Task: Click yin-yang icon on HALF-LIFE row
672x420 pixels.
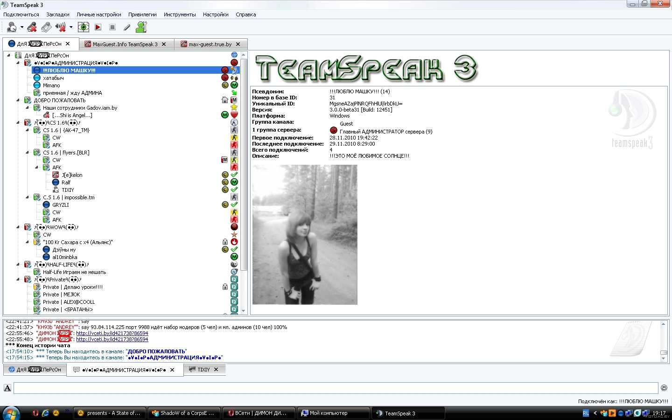Action: pos(234,264)
